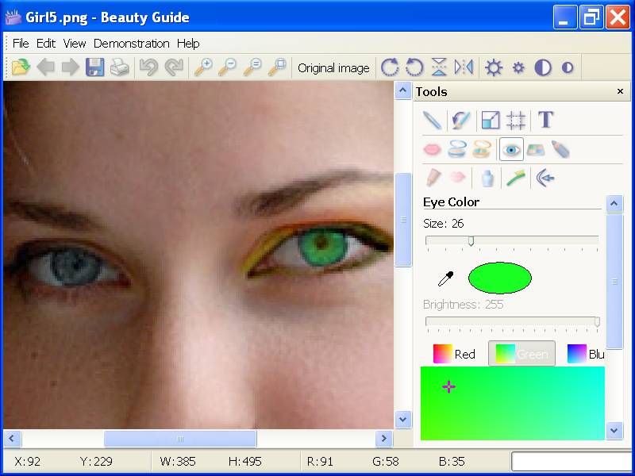Switch to Green color palette tab
635x476 pixels.
(521, 354)
